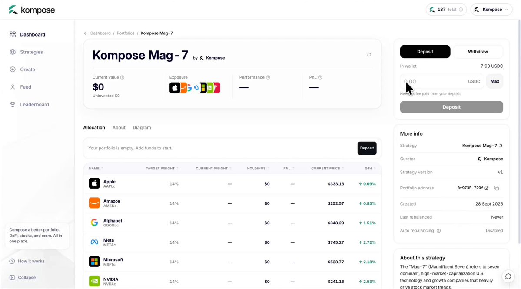Switch to the Diagram tab

point(142,128)
